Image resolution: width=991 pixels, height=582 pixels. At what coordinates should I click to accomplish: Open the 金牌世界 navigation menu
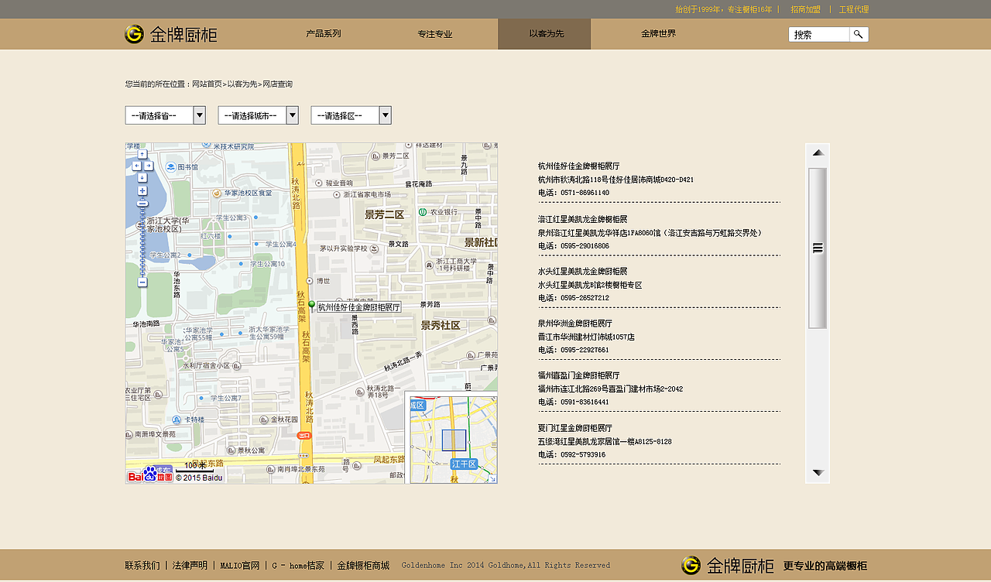[658, 34]
